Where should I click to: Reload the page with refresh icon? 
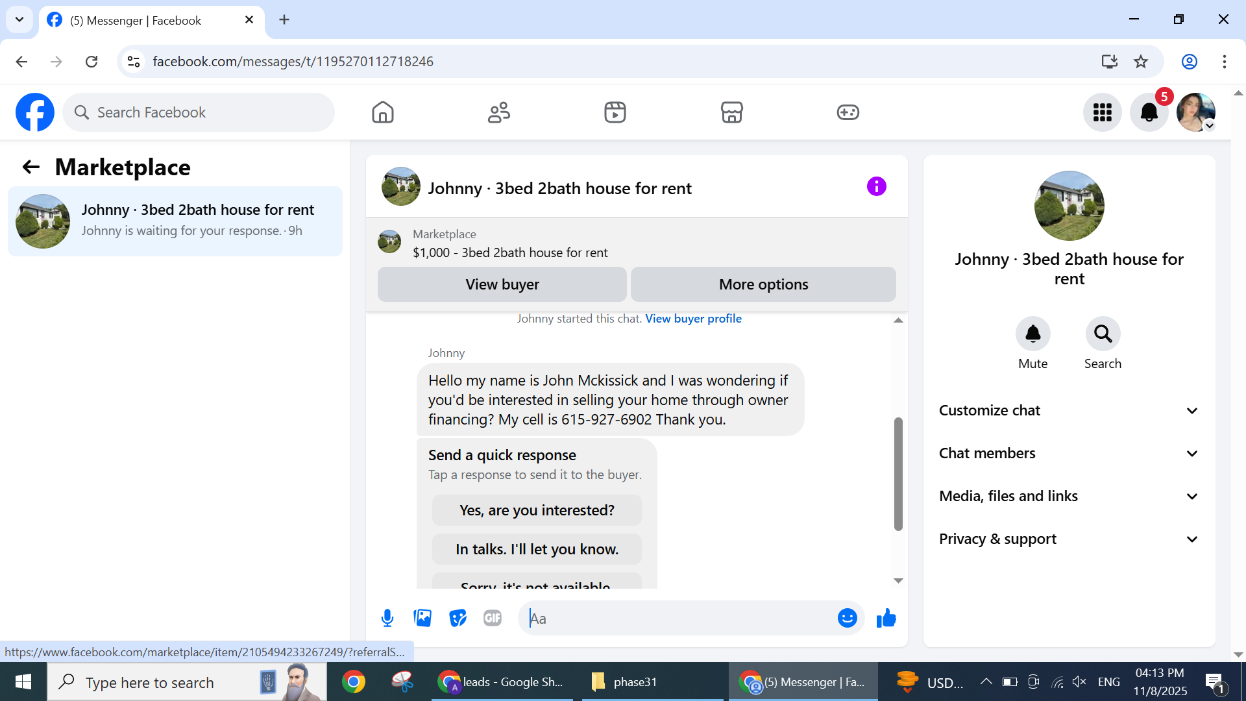coord(92,62)
